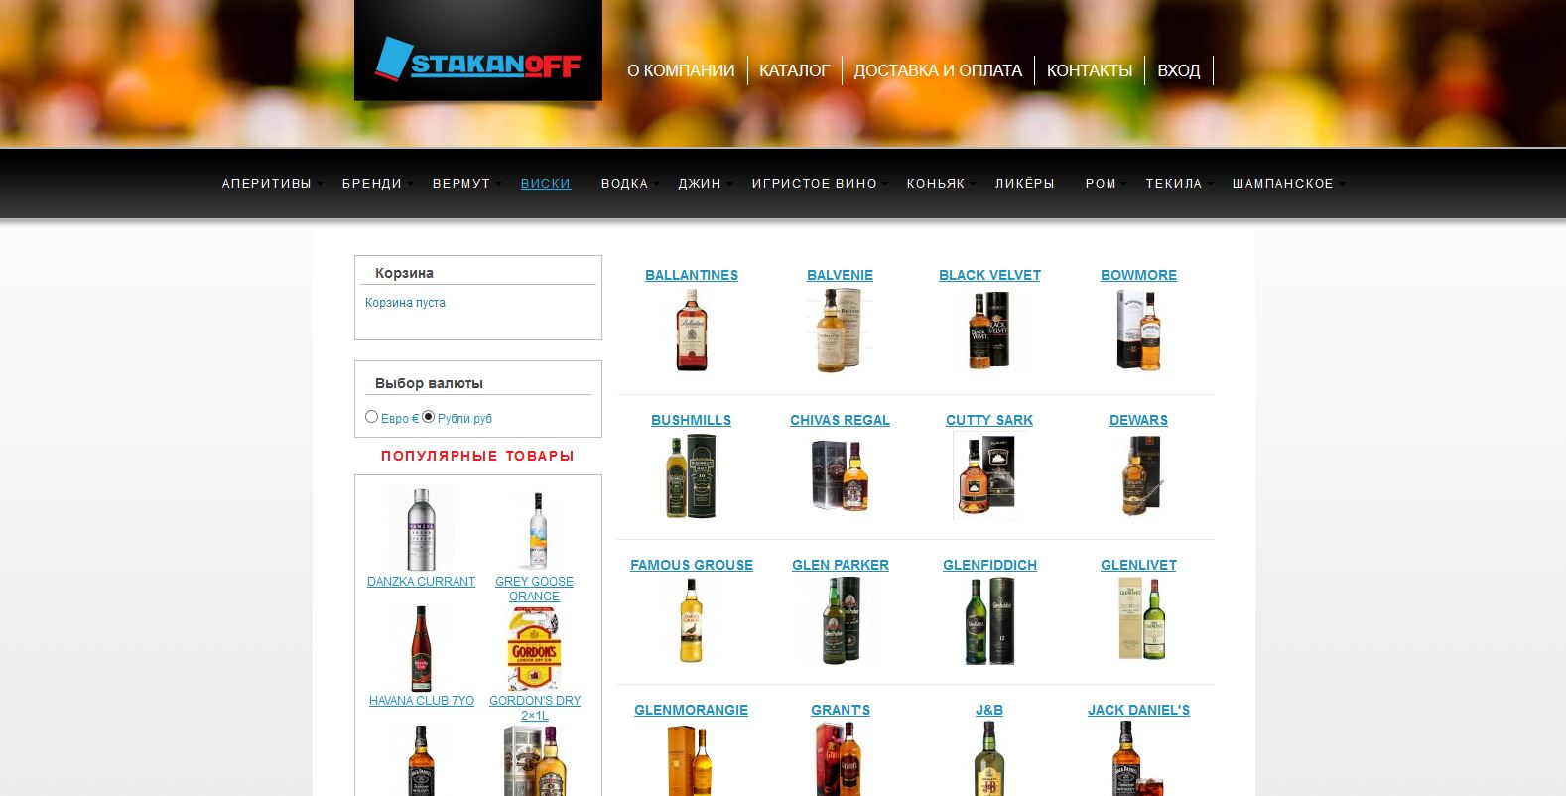Browse the ДЖИН category
The width and height of the screenshot is (1566, 796).
click(x=700, y=184)
